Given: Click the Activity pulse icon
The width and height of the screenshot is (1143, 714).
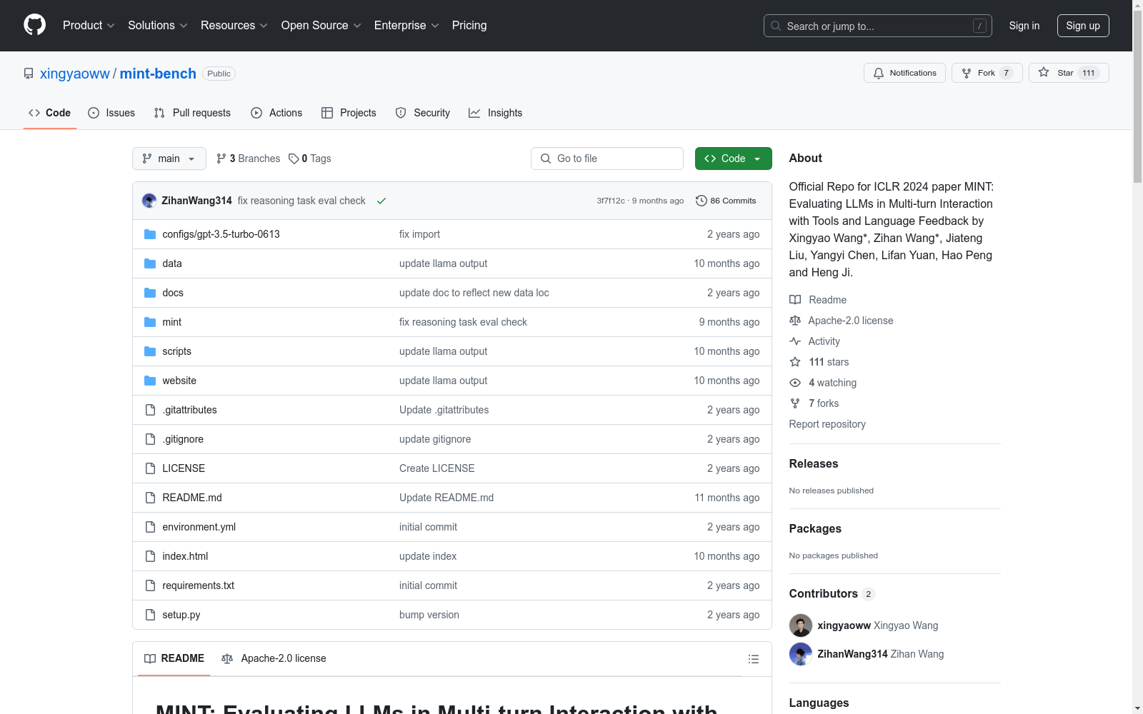Looking at the screenshot, I should click(x=795, y=341).
